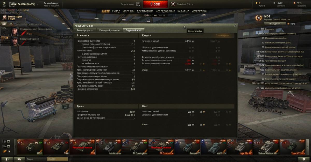Open the contacts list person icon
The height and width of the screenshot is (162, 311).
[x=7, y=159]
